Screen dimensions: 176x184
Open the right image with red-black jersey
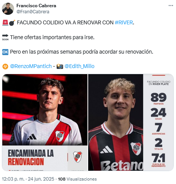coord(131,122)
